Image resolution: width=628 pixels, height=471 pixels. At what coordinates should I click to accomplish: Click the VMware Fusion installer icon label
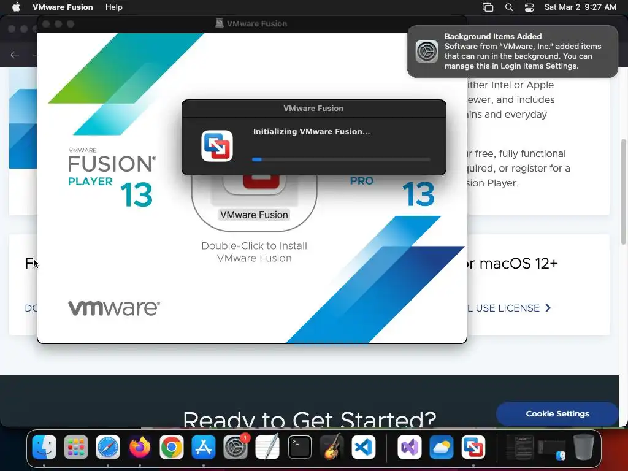(x=254, y=215)
